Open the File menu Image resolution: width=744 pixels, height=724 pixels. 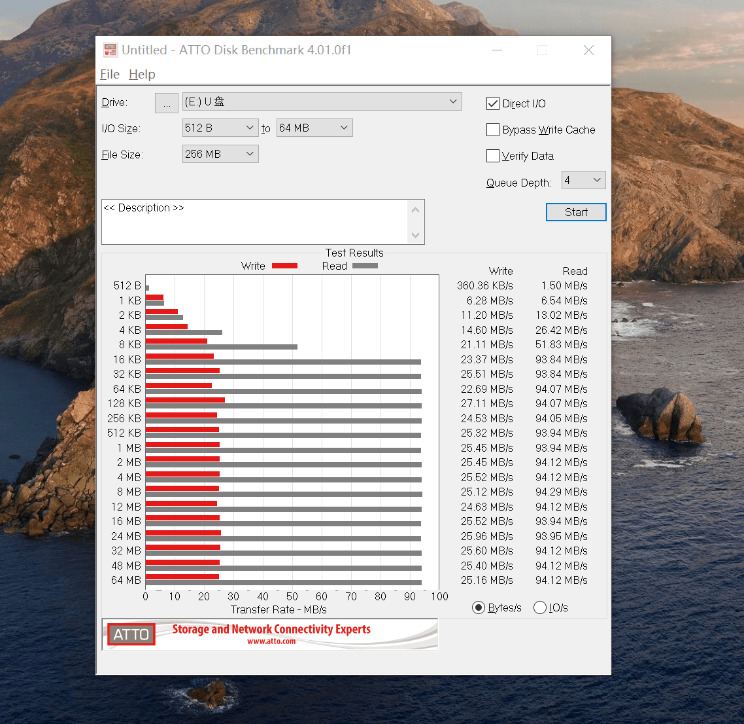(110, 74)
